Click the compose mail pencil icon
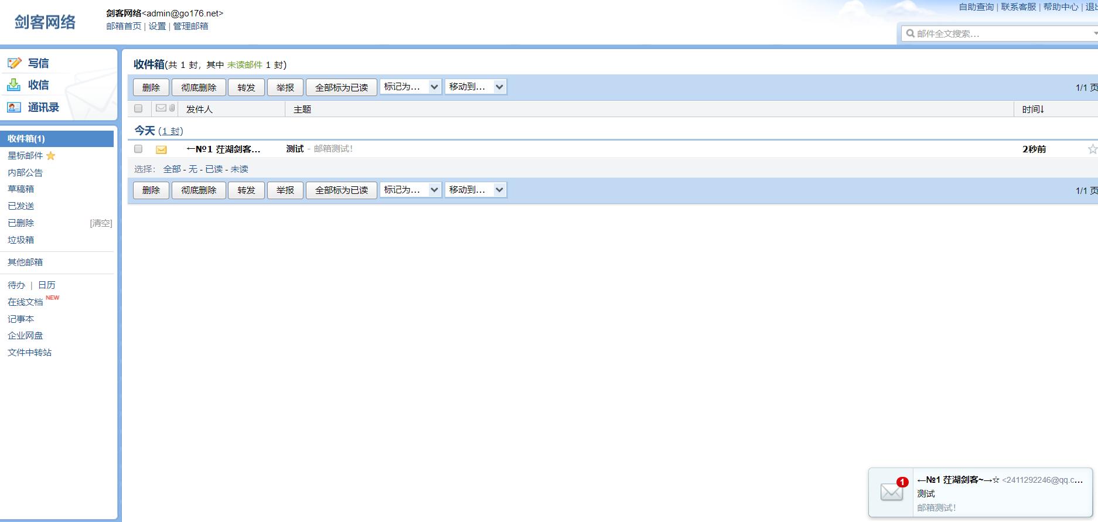The height and width of the screenshot is (522, 1098). (14, 63)
